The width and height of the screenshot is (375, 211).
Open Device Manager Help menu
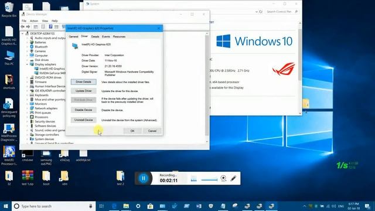coord(54,21)
